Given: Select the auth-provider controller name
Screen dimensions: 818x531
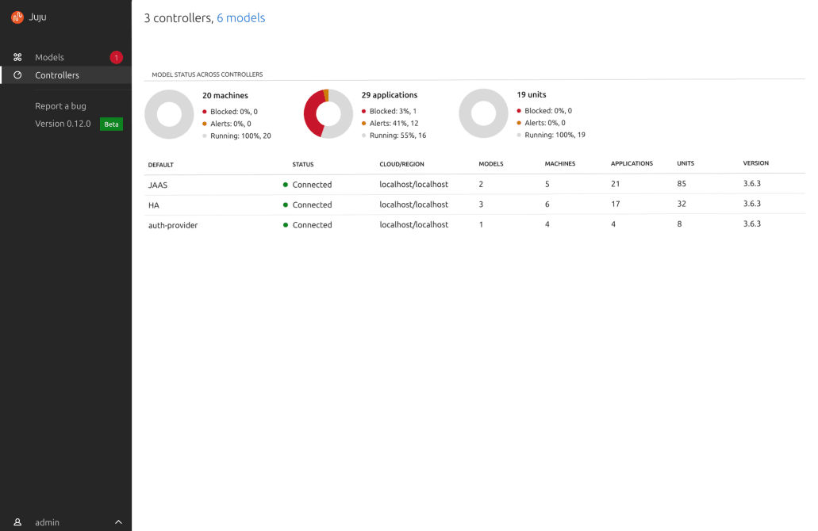Looking at the screenshot, I should click(x=173, y=225).
